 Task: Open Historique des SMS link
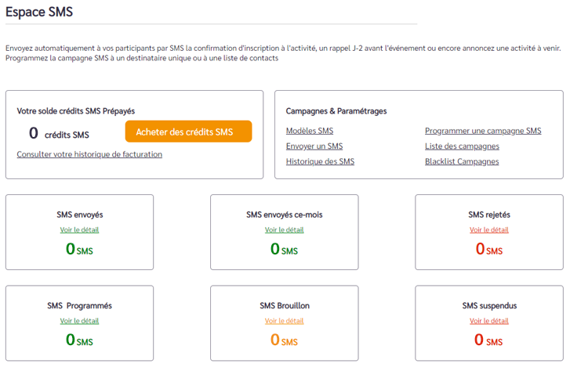320,161
